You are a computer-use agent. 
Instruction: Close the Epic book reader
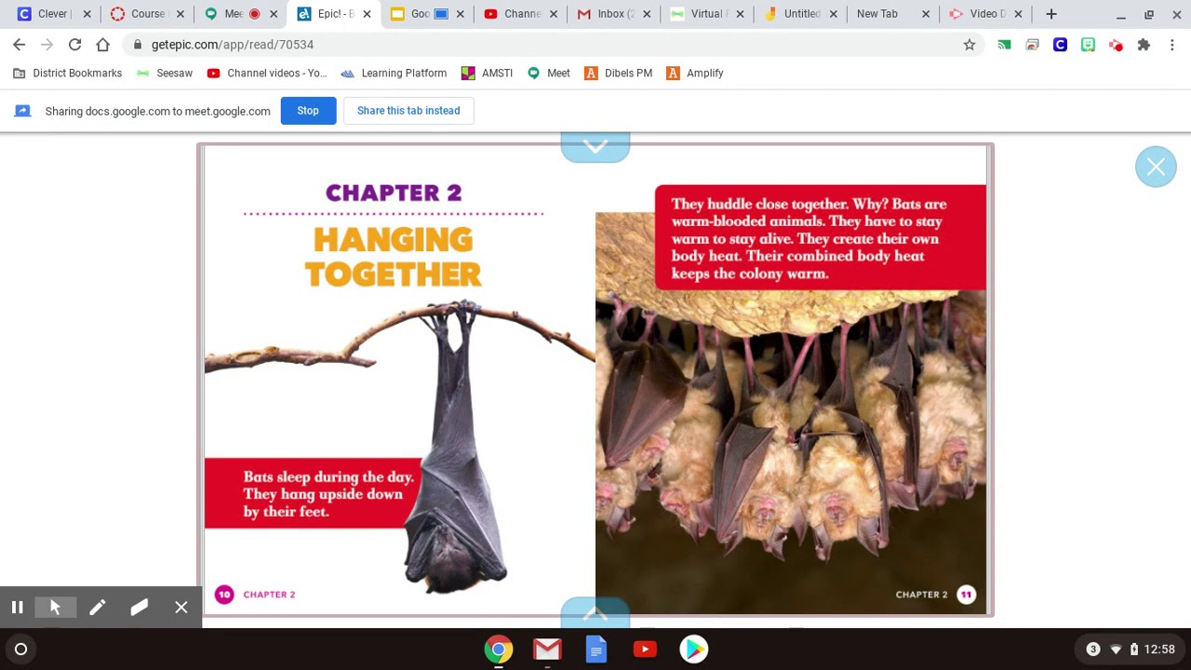1156,167
